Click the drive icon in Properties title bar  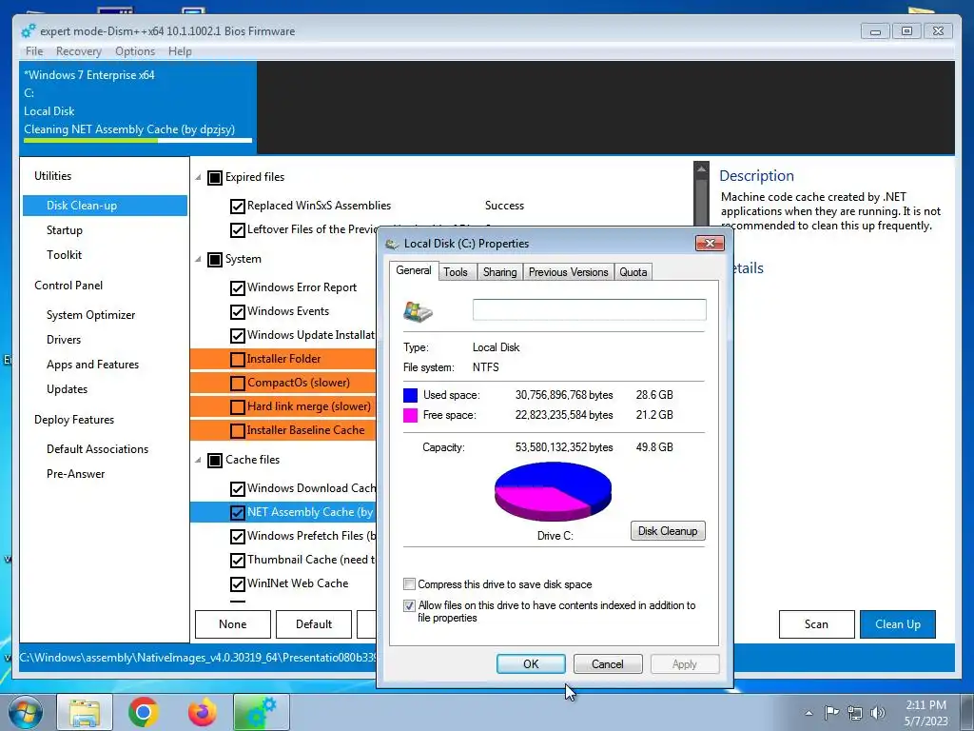coord(391,244)
